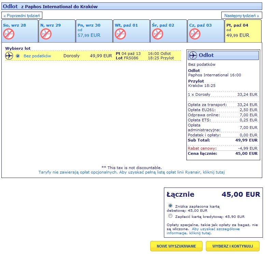The width and height of the screenshot is (266, 254).
Task: Click the airplane icon in Odlot summary header
Action: coord(193,55)
